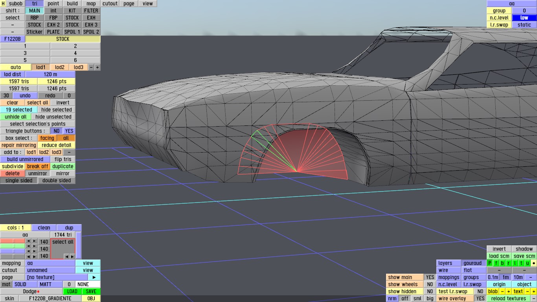Screen dimensions: 537x302
Task: Toggle the test l.r.swap NO switch
Action: (480, 291)
